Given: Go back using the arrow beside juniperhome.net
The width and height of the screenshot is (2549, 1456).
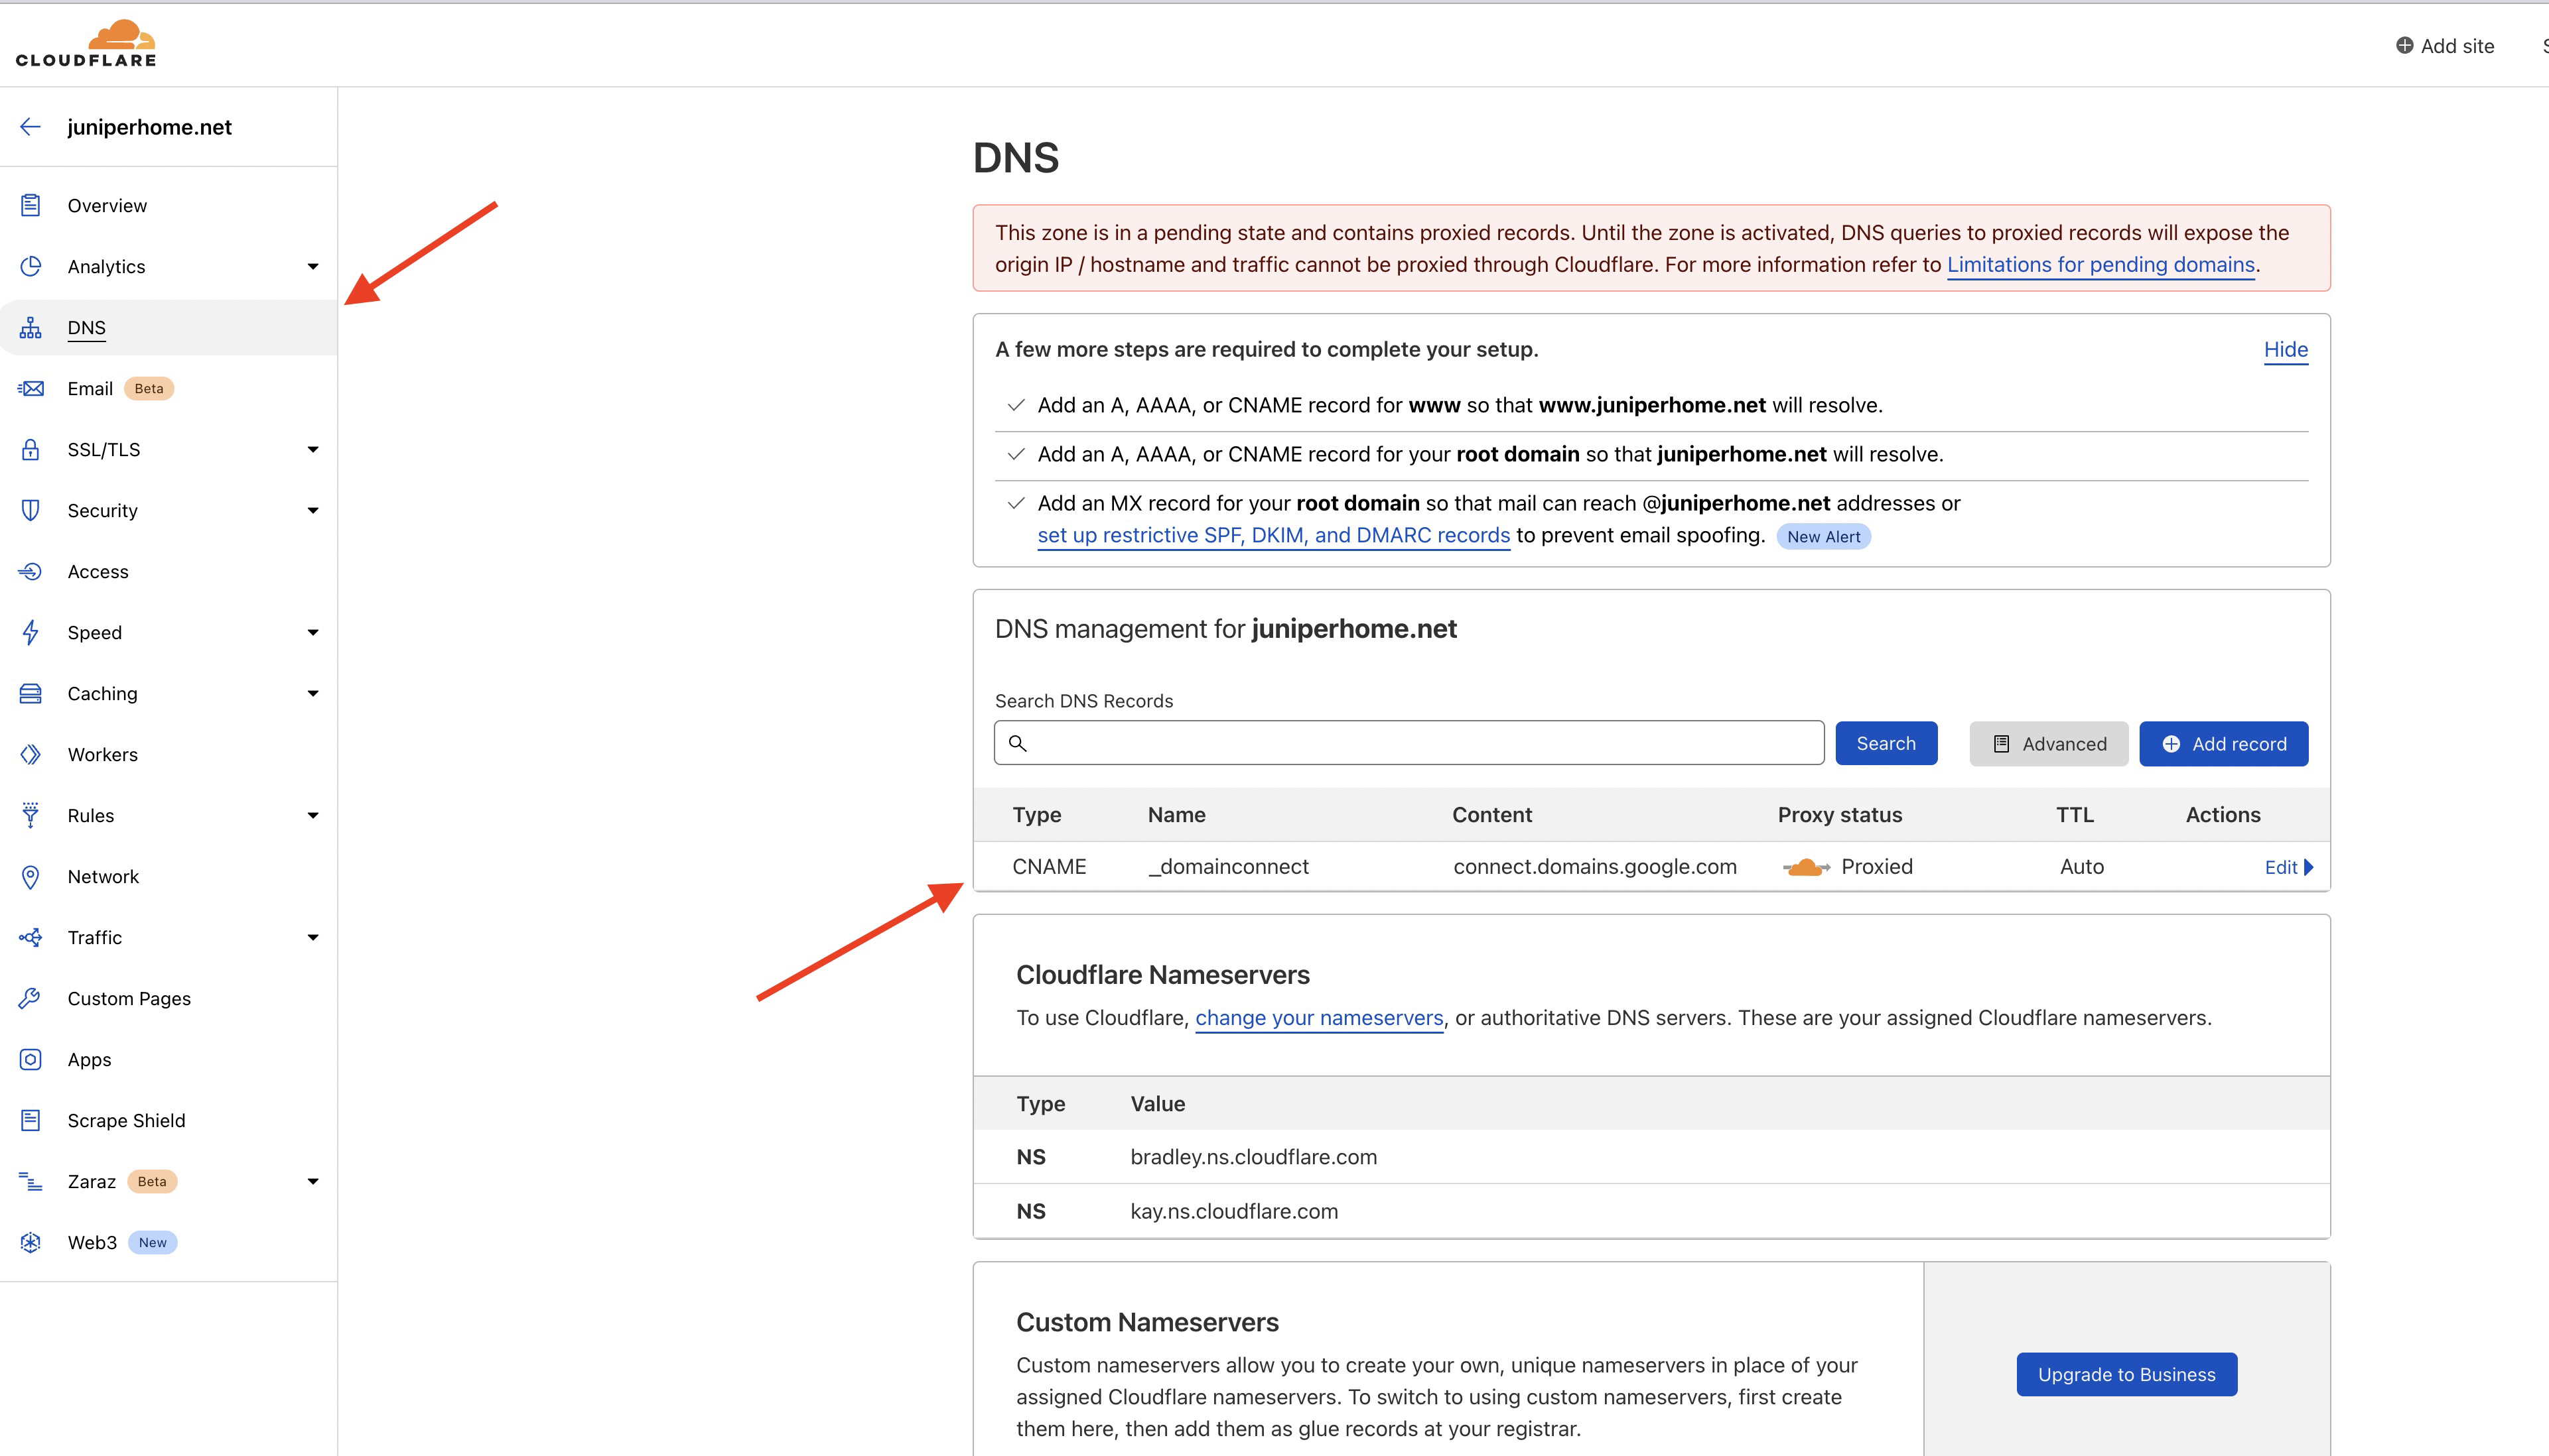Looking at the screenshot, I should click(x=30, y=127).
